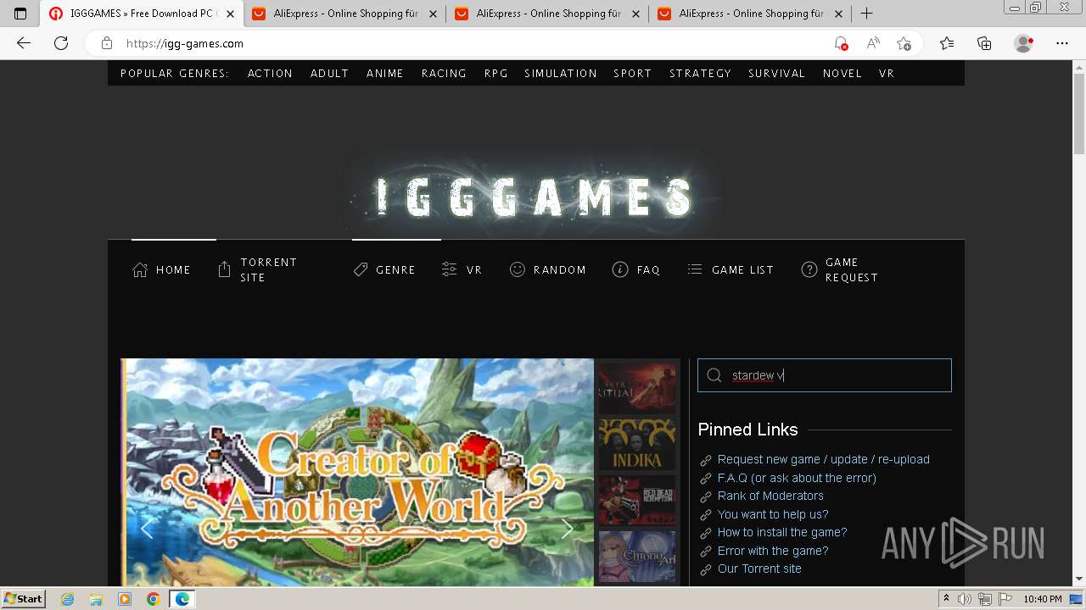Click the sliders icon beside VR
1086x610 pixels.
tap(450, 269)
